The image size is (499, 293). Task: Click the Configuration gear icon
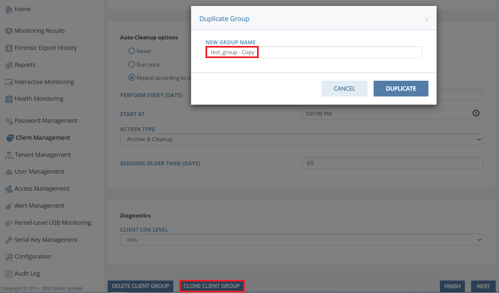coord(9,257)
